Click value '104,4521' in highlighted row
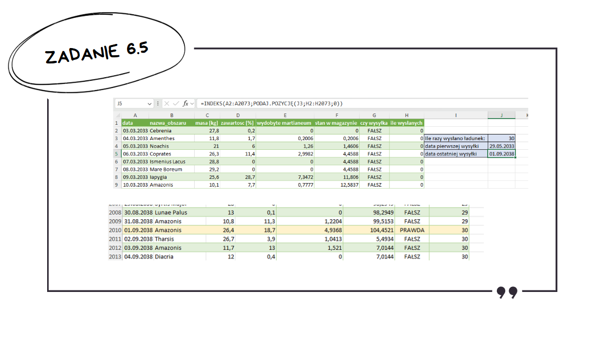The height and width of the screenshot is (339, 604). pyautogui.click(x=382, y=230)
